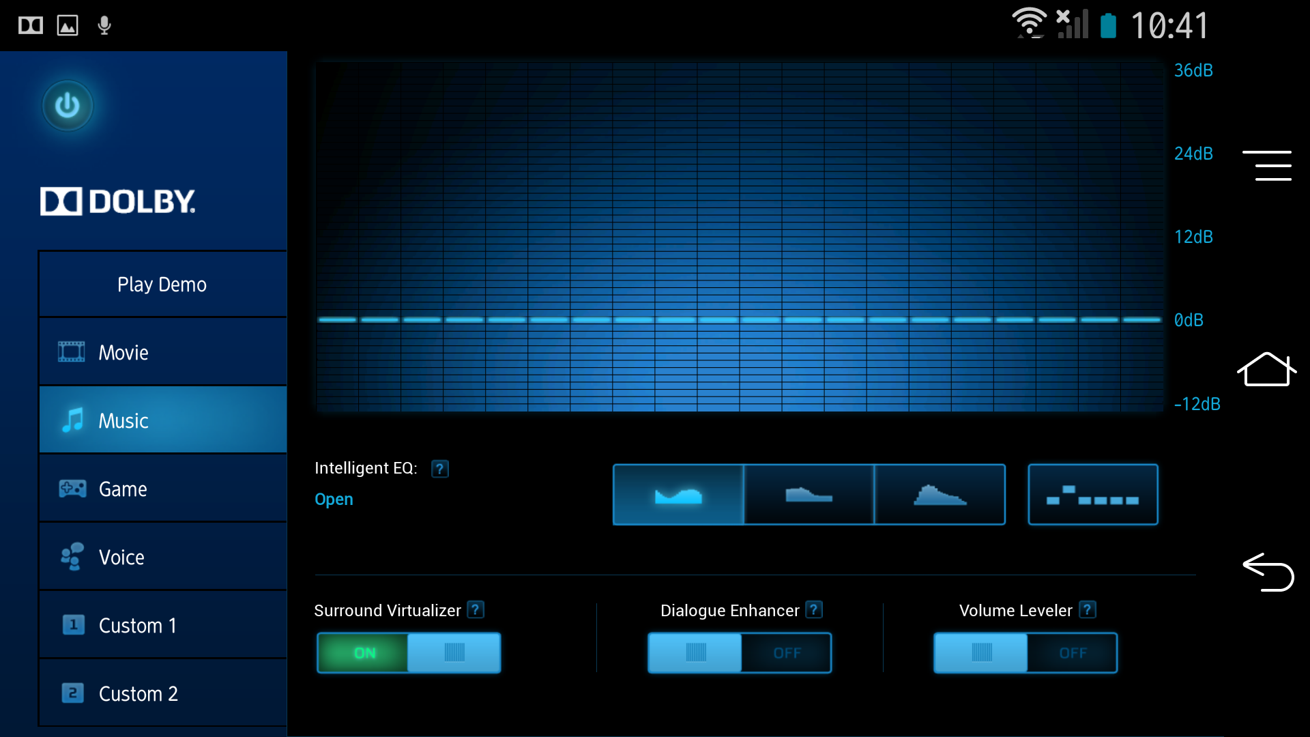Open Volume Leveler help question mark
Screen dimensions: 1310x737
tap(1088, 609)
